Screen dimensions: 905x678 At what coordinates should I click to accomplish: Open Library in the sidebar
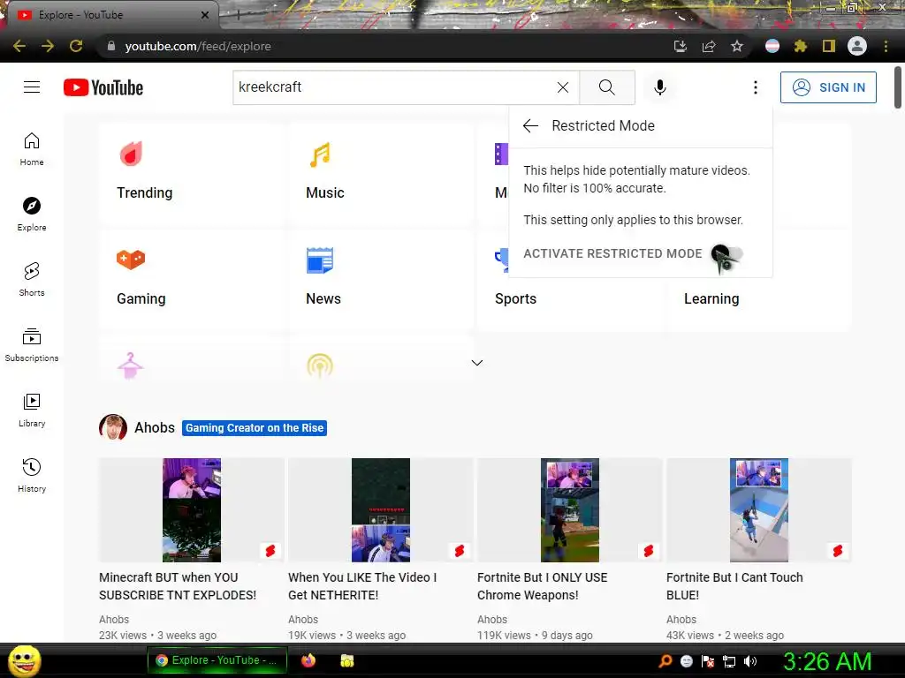(x=32, y=410)
